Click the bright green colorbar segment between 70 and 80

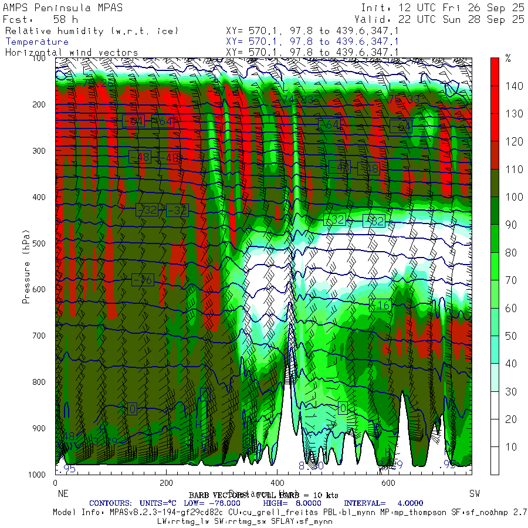click(495, 266)
